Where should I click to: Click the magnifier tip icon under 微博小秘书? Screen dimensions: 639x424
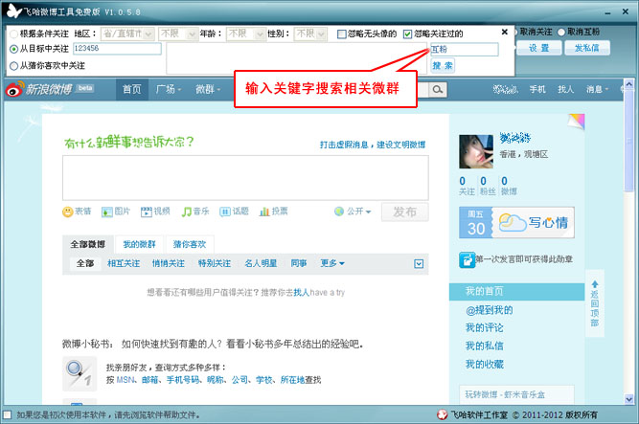tap(80, 373)
